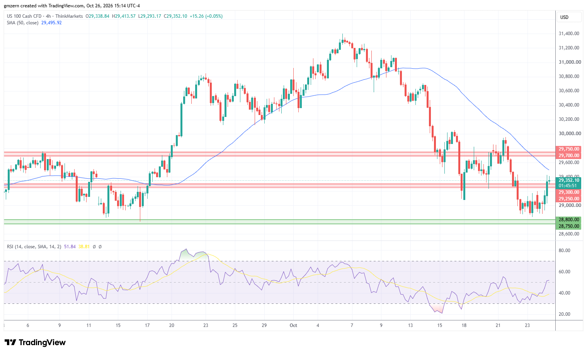Click the current price label 29,352.10
The height and width of the screenshot is (354, 587).
[568, 180]
